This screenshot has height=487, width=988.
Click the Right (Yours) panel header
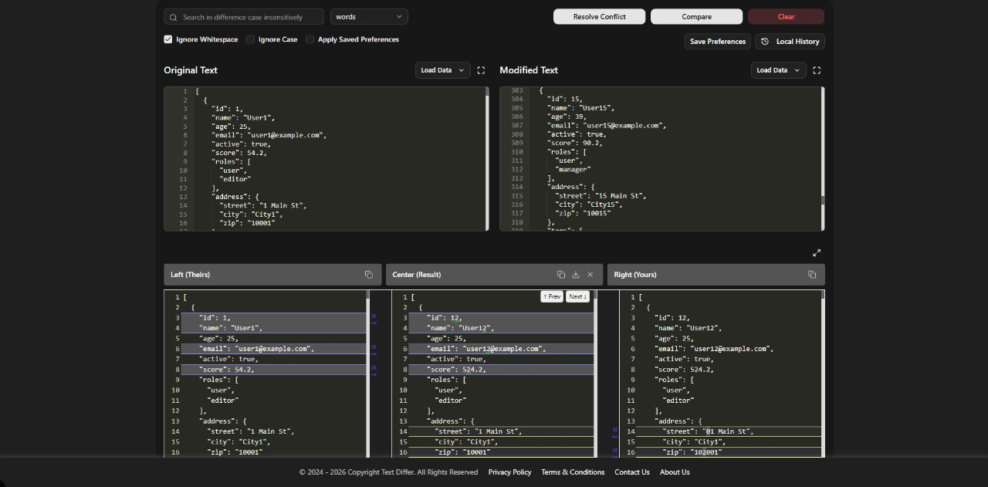[716, 275]
